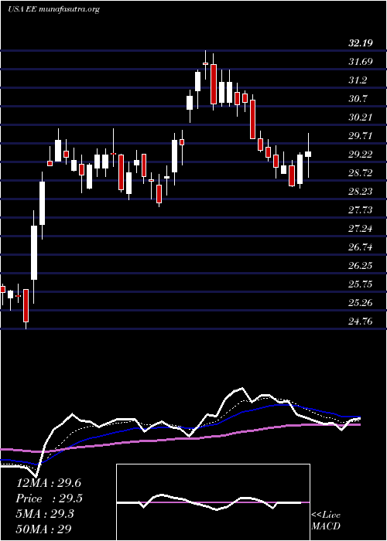Viewport: 387px width, 541px height.
Task: Click the tall white candle rising from 26.25
Action: (x=34, y=253)
